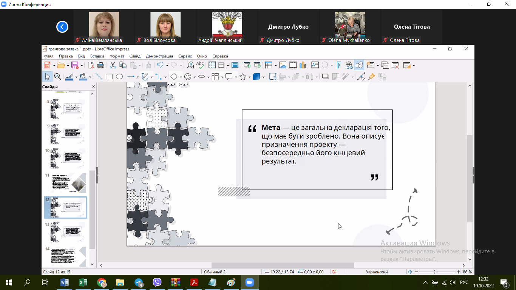Click the Insert Chart icon
Image resolution: width=516 pixels, height=290 pixels.
[x=303, y=65]
